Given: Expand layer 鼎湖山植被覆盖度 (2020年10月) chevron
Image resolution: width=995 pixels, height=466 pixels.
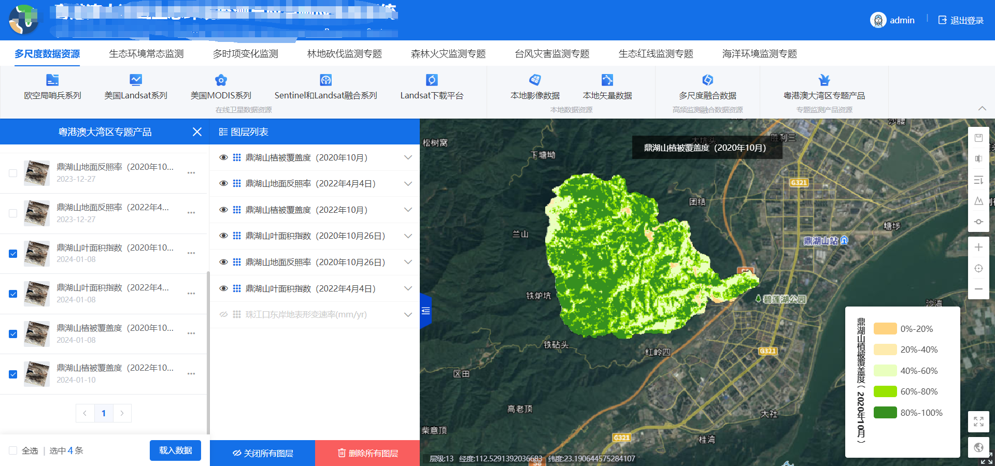Looking at the screenshot, I should (408, 157).
